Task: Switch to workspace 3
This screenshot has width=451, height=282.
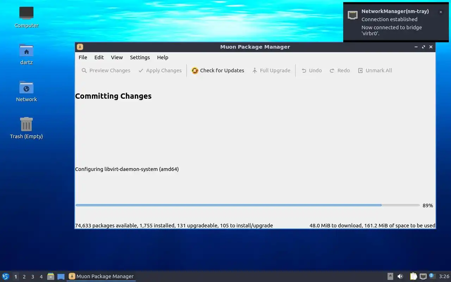Action: point(32,277)
